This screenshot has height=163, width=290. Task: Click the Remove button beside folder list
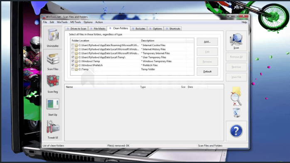point(207,62)
